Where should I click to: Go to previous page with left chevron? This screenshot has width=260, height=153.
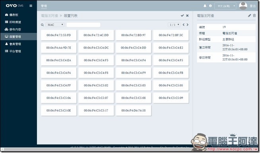point(184,25)
